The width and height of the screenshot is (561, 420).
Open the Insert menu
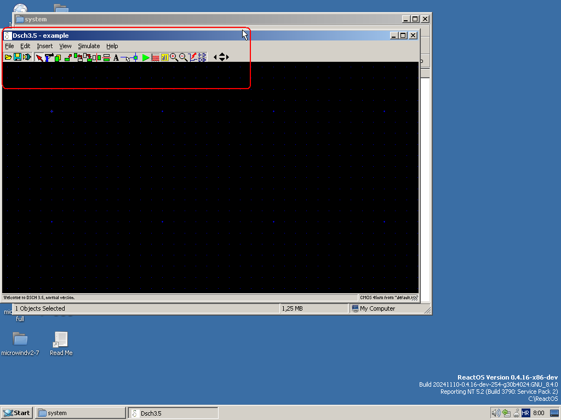point(45,46)
